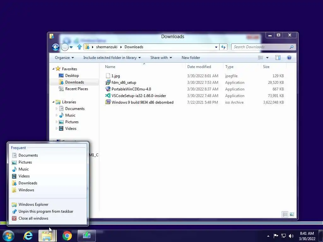
Task: Open Videos from jump list
Action: tap(48, 176)
